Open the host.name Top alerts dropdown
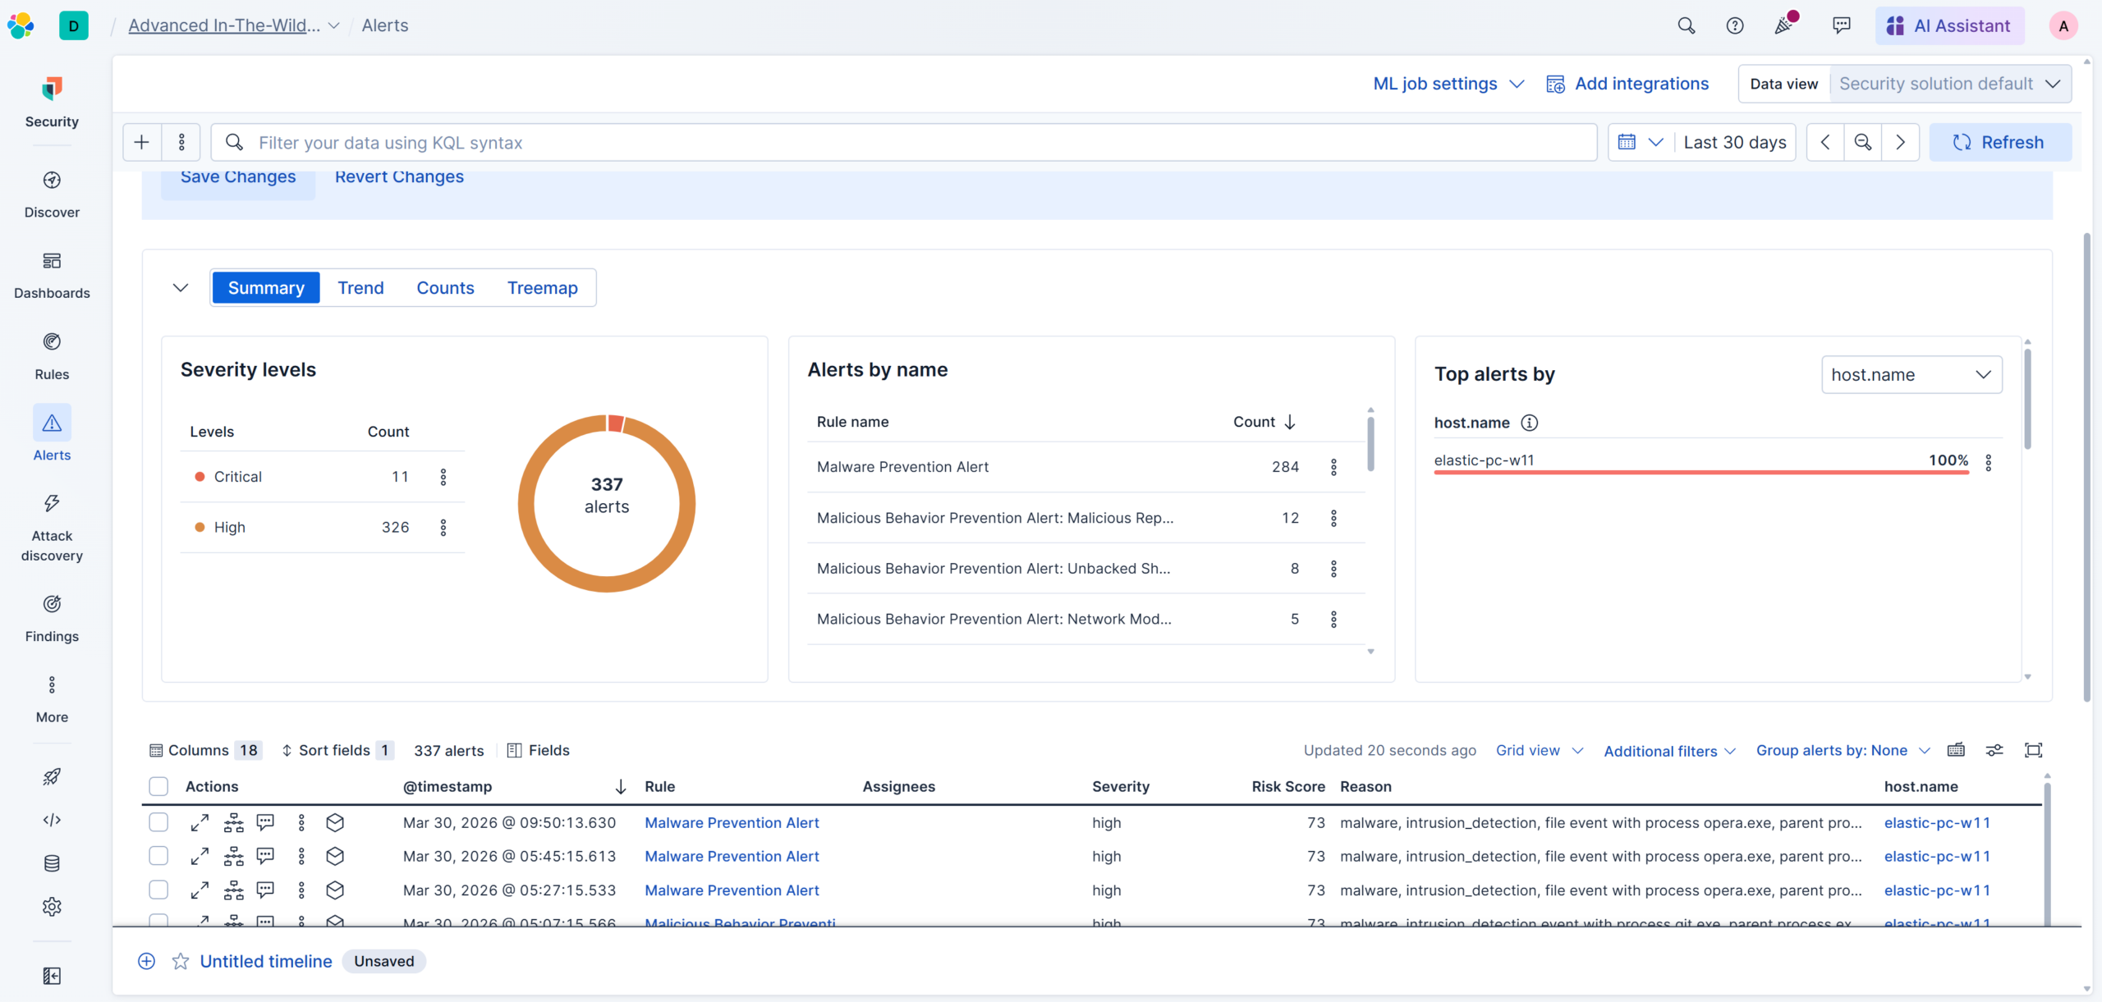Image resolution: width=2102 pixels, height=1002 pixels. [x=1911, y=374]
